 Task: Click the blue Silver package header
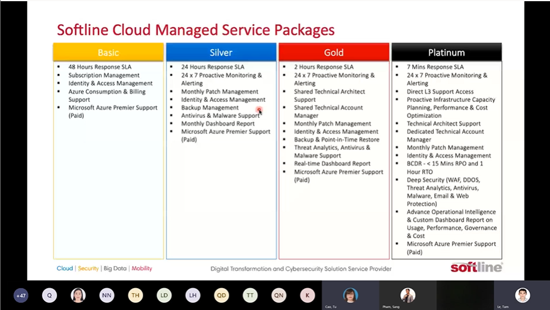[x=221, y=53]
